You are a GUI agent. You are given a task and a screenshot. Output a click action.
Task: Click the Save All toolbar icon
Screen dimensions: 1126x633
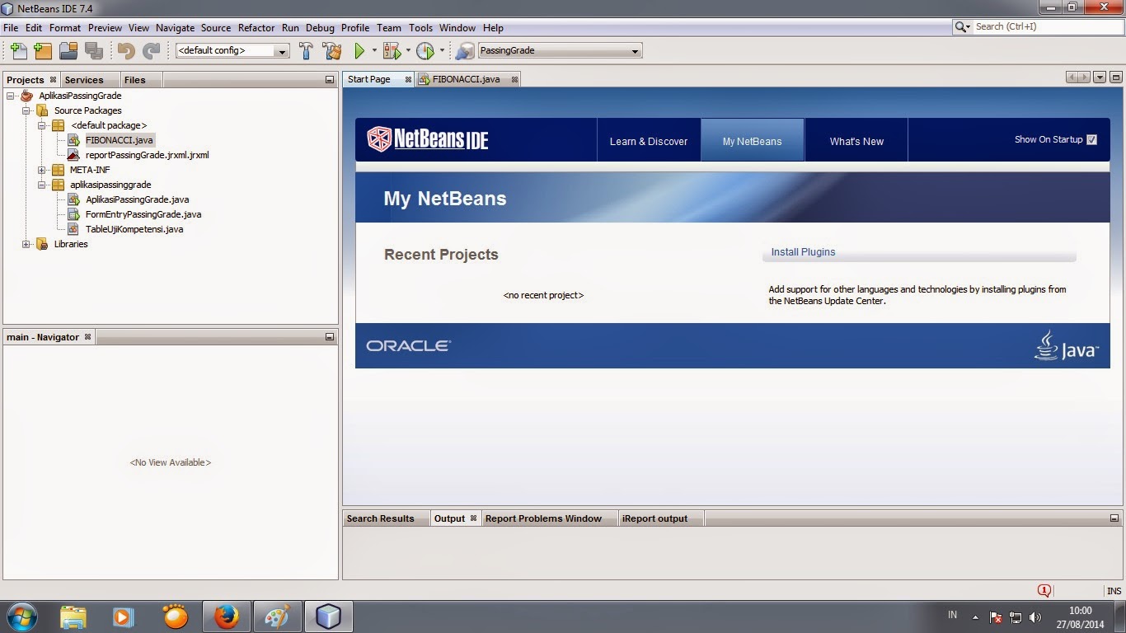pyautogui.click(x=93, y=51)
